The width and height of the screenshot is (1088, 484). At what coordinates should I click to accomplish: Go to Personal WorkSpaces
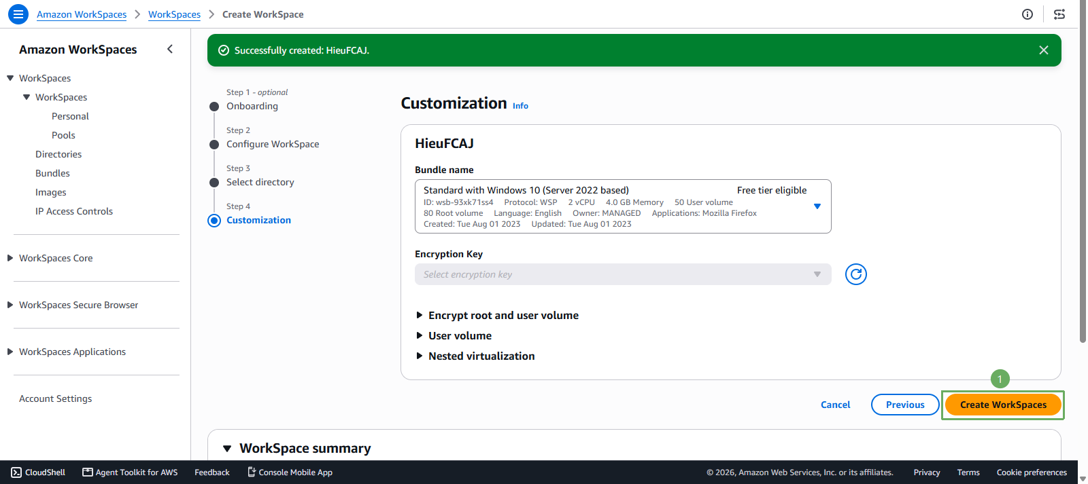pyautogui.click(x=70, y=116)
